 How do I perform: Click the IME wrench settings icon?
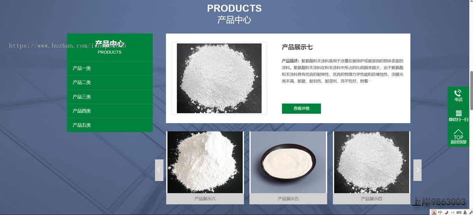point(471,212)
